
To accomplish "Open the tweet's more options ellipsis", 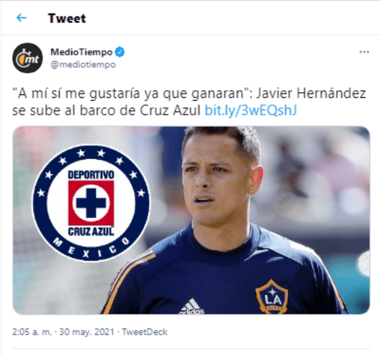I will pos(364,52).
